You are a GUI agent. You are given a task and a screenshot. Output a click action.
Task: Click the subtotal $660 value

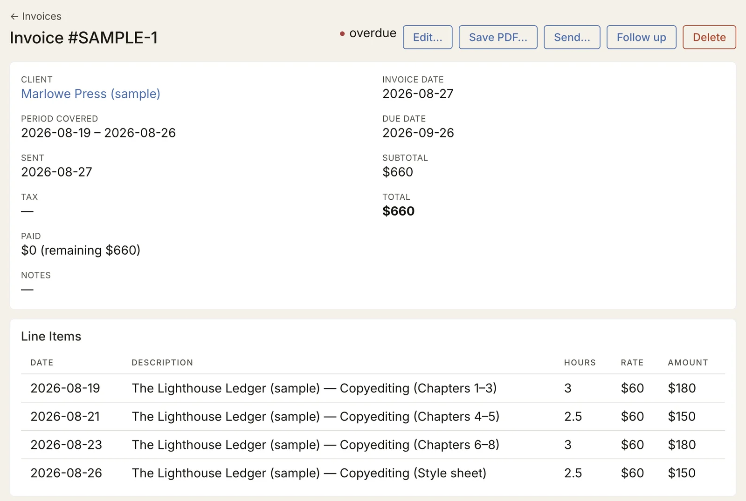398,172
